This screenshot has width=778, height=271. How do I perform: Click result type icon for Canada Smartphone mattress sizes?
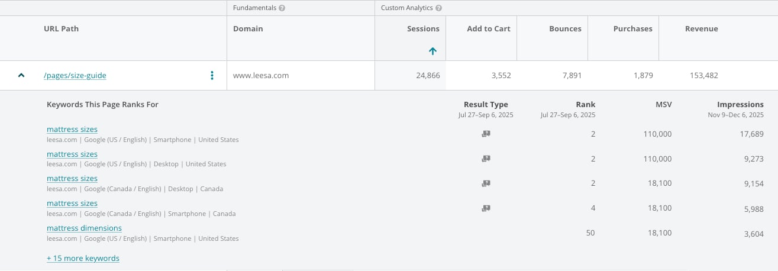click(x=486, y=208)
